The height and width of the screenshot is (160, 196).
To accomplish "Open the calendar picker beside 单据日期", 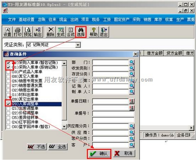I will pos(132,101).
